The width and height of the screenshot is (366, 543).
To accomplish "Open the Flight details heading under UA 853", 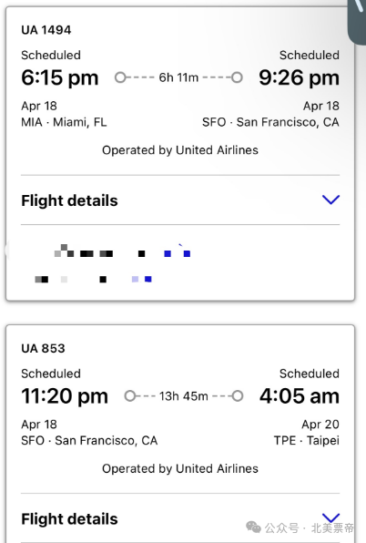I will coord(69,518).
